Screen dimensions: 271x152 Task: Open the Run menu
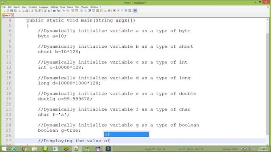point(77,7)
